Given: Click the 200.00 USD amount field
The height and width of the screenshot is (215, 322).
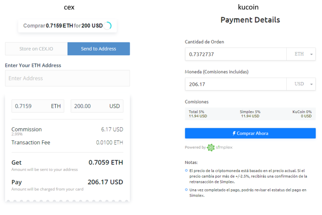Looking at the screenshot, I should (x=97, y=106).
